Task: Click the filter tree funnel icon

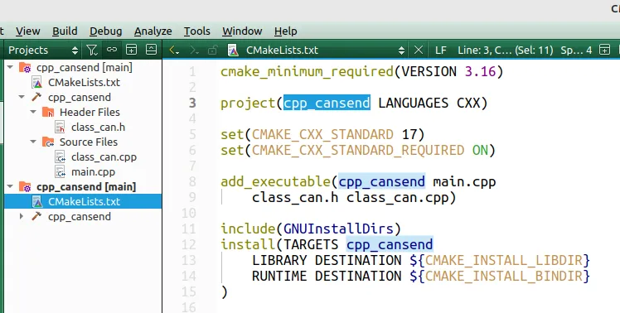Action: click(x=92, y=51)
